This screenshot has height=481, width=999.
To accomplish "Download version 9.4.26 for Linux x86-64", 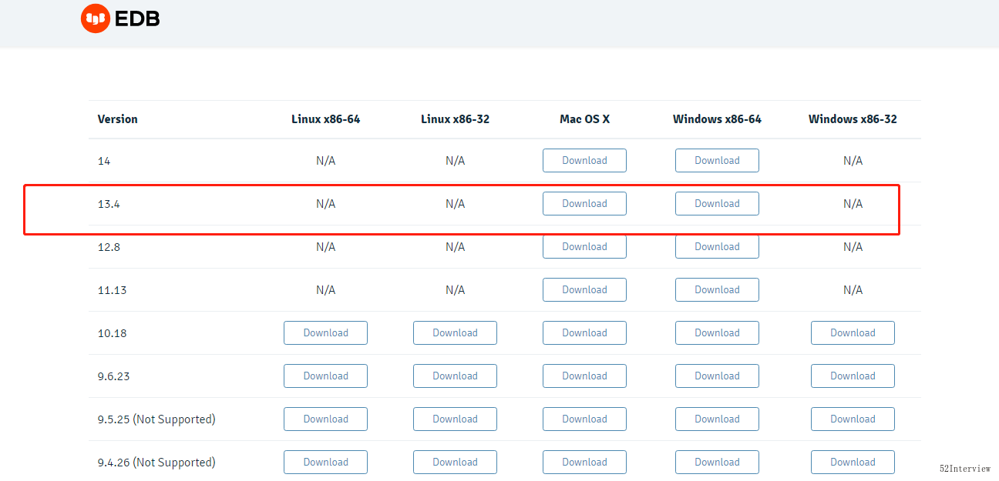I will [x=325, y=463].
